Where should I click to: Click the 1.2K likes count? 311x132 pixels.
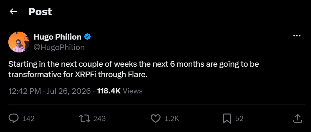[172, 118]
